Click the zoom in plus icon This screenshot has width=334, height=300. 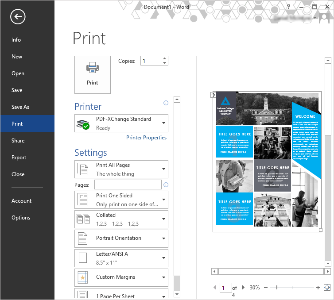(x=318, y=288)
